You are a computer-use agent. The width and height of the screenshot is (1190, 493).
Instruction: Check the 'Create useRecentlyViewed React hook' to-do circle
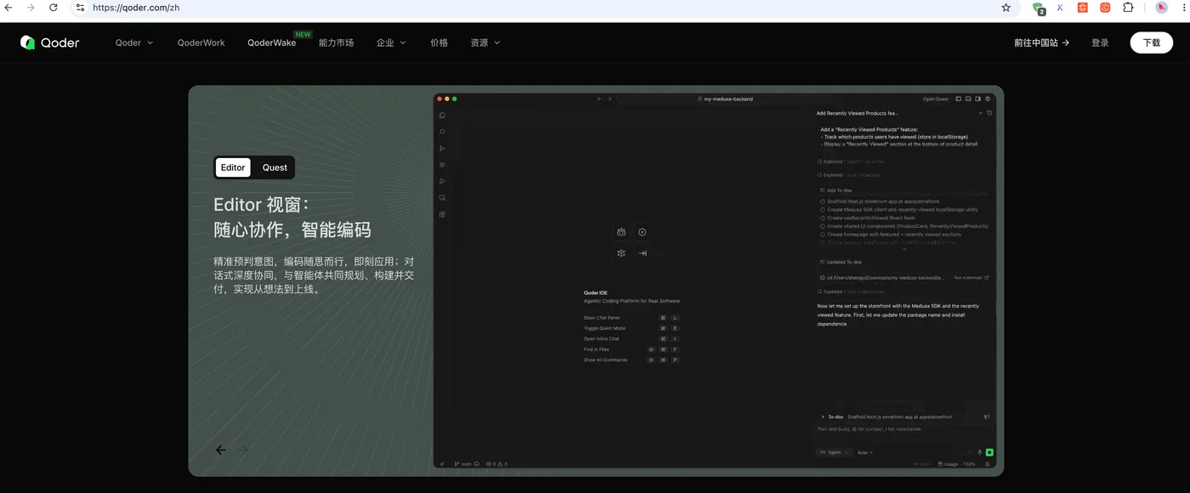coord(823,218)
